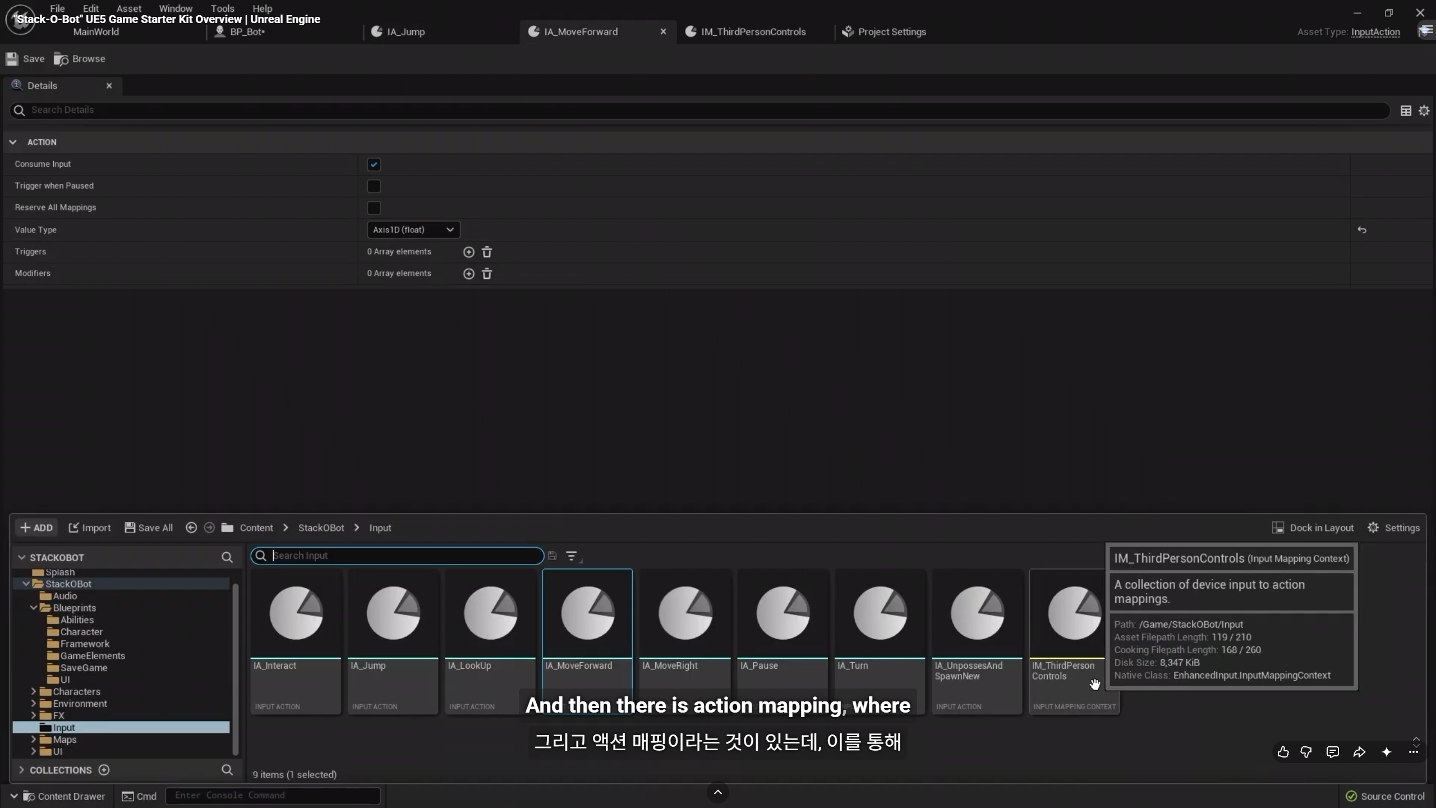Image resolution: width=1436 pixels, height=808 pixels.
Task: Add element to Modifiers array
Action: click(469, 274)
